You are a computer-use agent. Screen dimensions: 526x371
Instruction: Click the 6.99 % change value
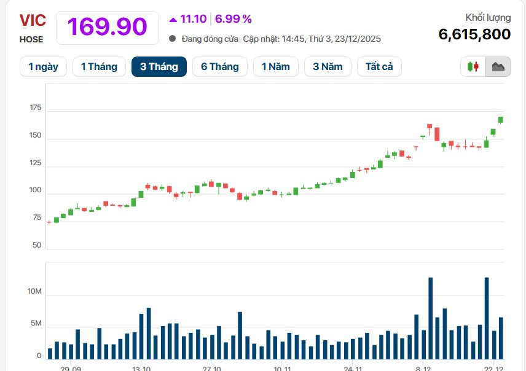[x=233, y=18]
